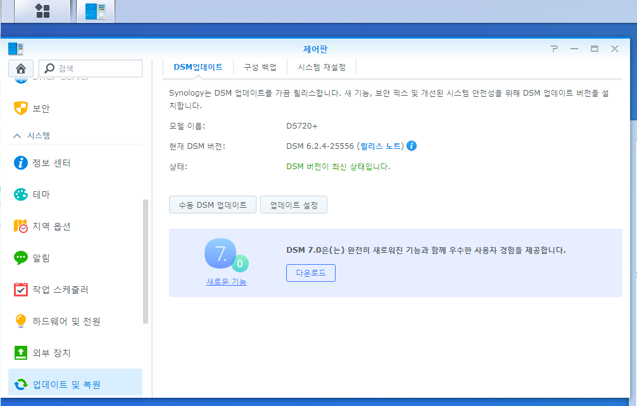Open the 릴리스 노트 link
637x406 pixels.
(381, 146)
